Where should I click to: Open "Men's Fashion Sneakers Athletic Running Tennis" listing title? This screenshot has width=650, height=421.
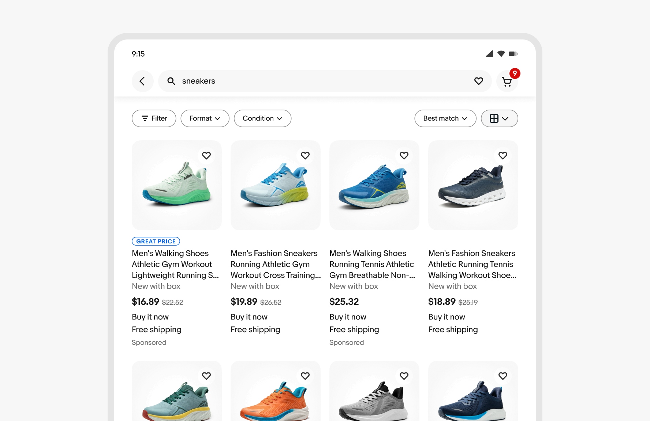(x=472, y=264)
